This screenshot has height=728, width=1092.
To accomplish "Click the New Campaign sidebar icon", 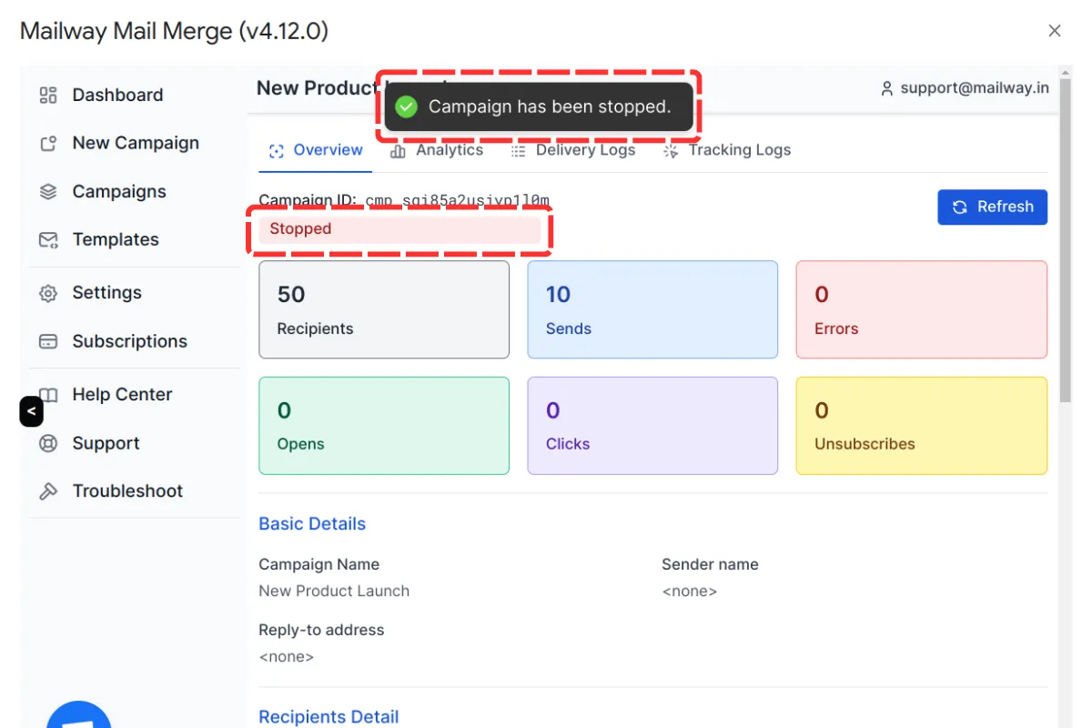I will 48,144.
